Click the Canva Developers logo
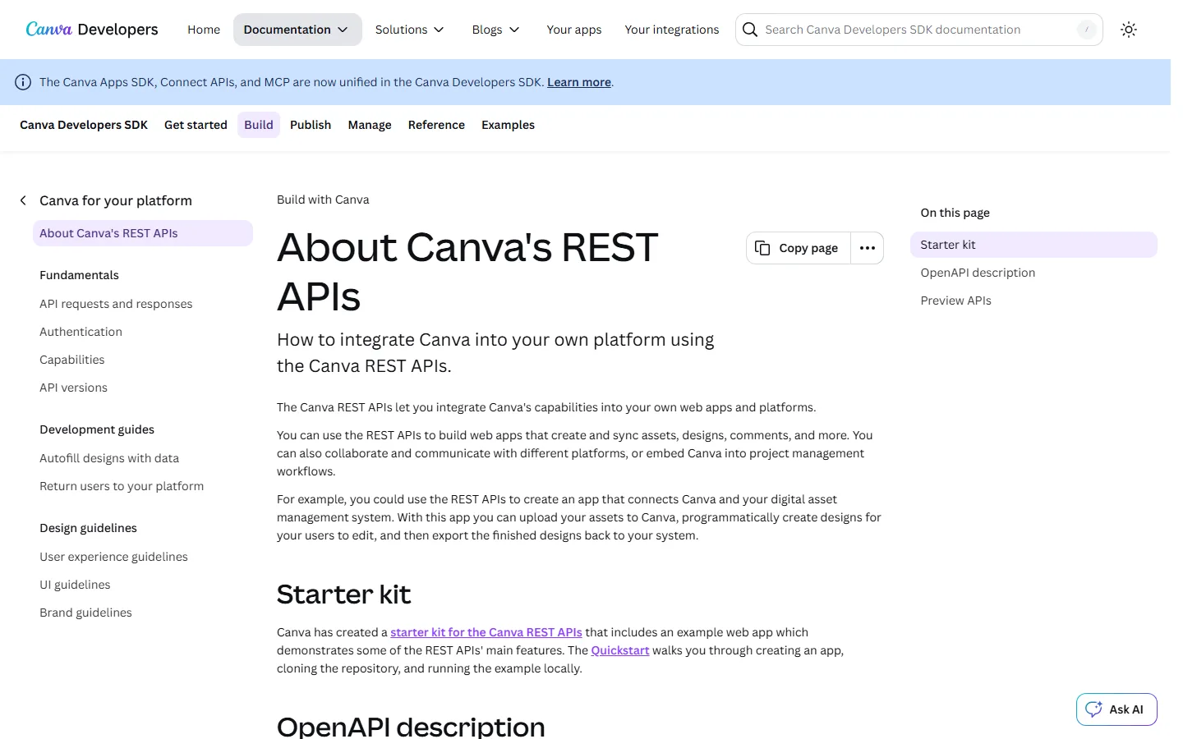The height and width of the screenshot is (739, 1183). coord(92,30)
